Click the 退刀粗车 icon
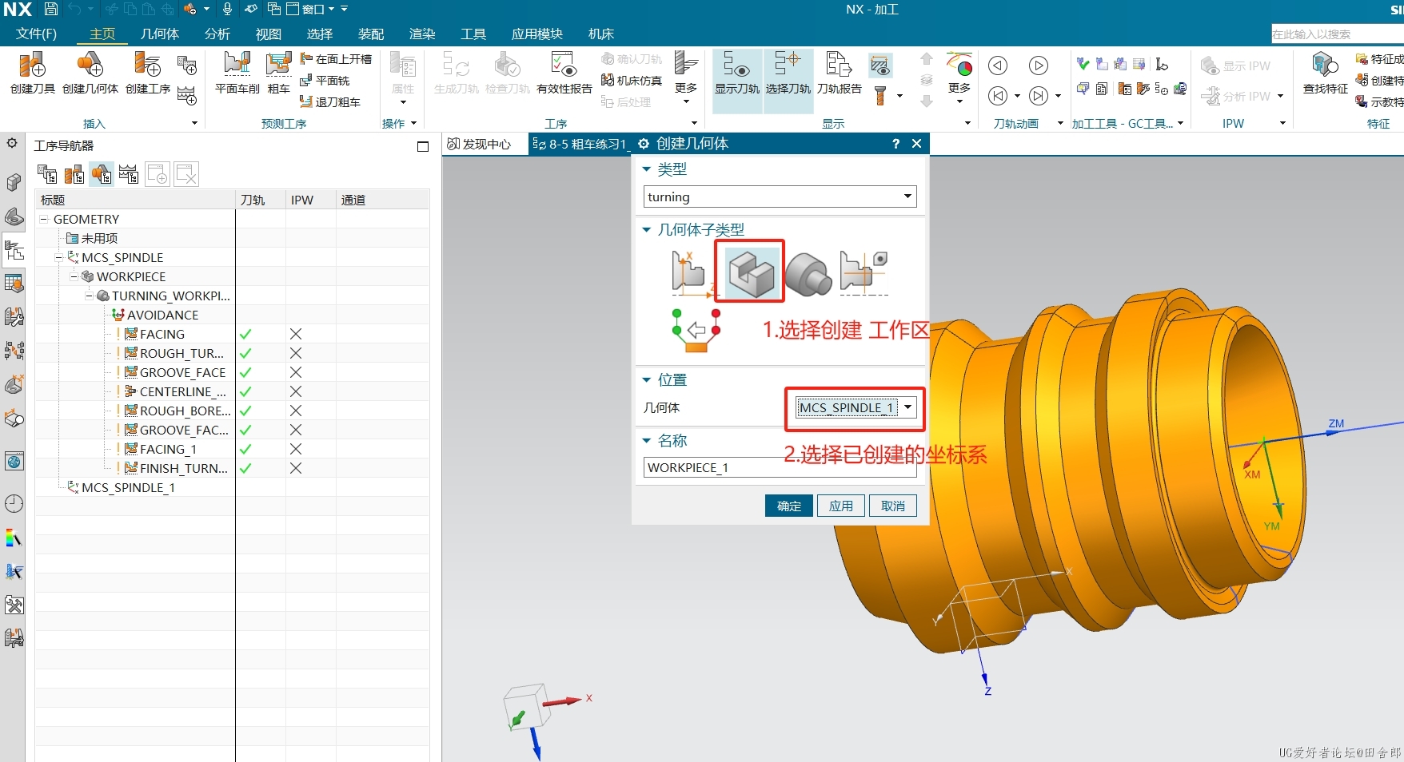 (330, 102)
